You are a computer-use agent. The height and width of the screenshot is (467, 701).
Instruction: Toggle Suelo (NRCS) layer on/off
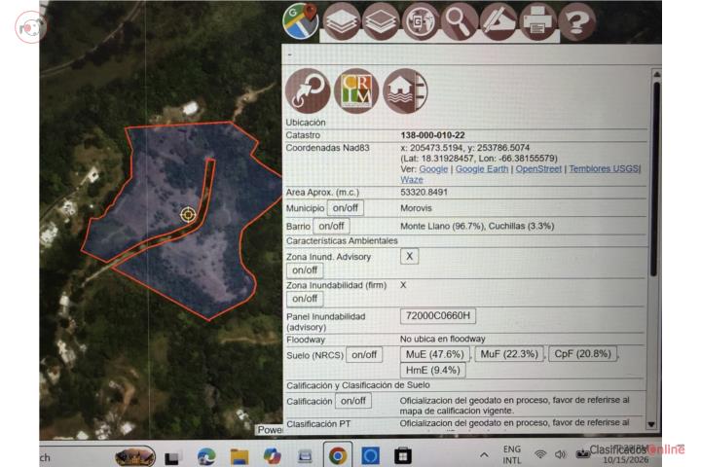point(364,355)
